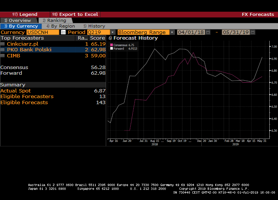The image size is (278, 200).
Task: Click the CIMB row marker icon
Action: click(3, 55)
